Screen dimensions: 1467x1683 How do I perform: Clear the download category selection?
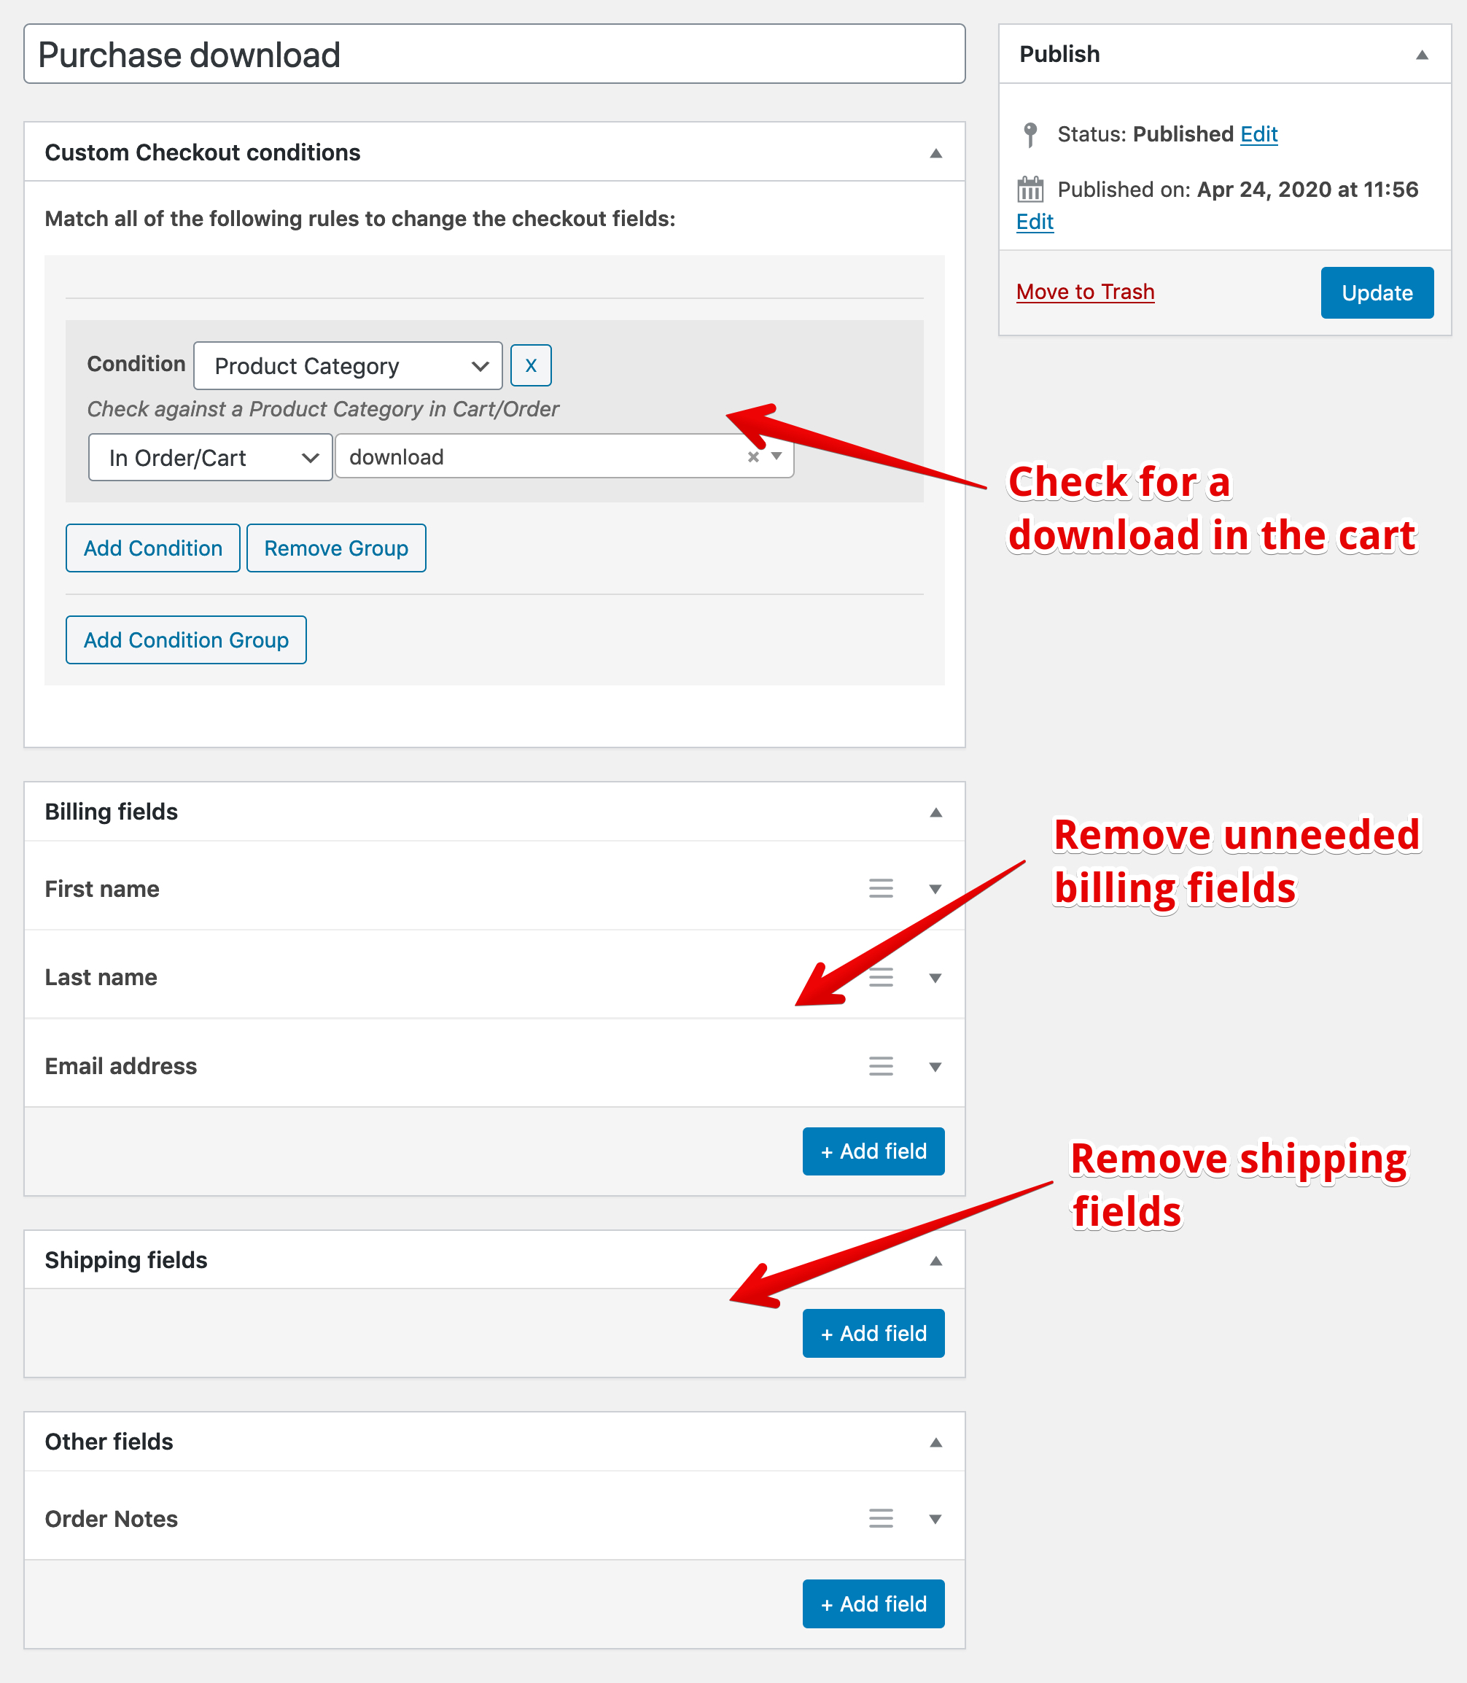click(752, 456)
